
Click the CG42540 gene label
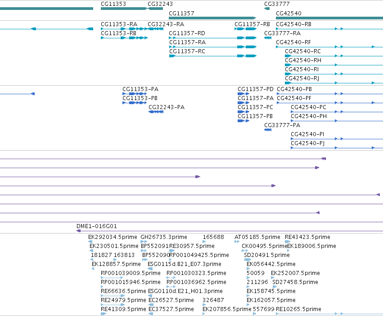(288, 14)
